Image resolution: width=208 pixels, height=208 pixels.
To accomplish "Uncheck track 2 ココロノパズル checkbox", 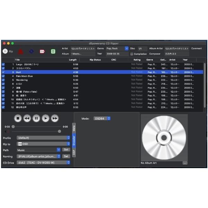I will click(x=3, y=68).
